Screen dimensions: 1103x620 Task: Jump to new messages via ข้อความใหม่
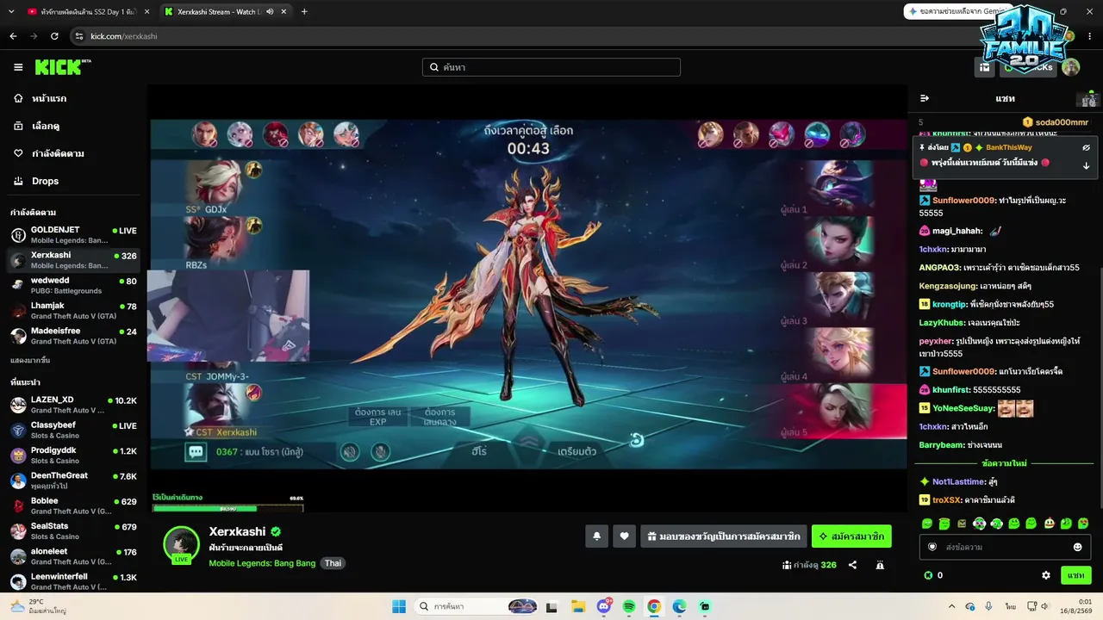[x=1004, y=463]
